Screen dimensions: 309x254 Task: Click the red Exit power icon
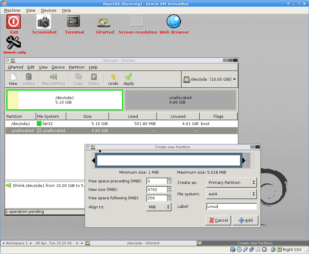click(x=14, y=22)
